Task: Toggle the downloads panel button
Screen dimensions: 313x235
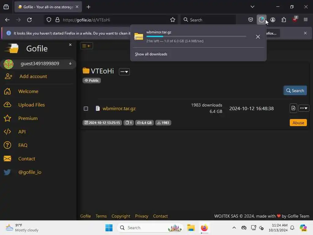Action: click(262, 20)
